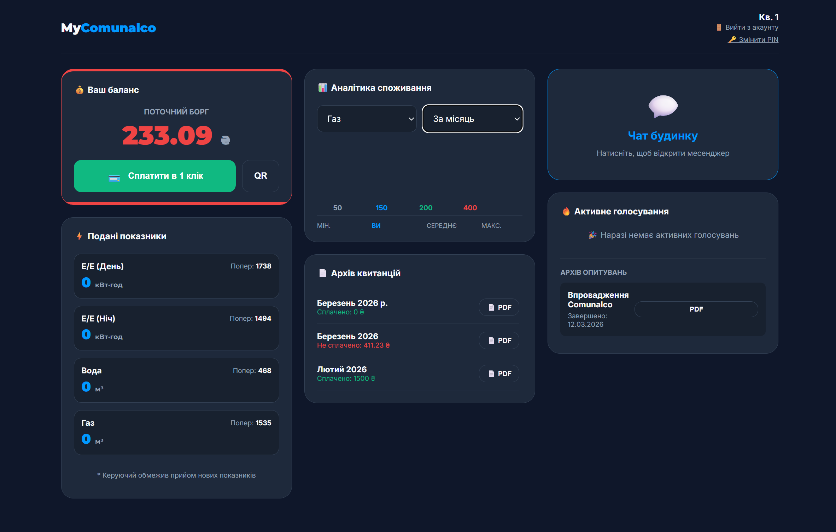The image size is (836, 532).
Task: Open the Впровадження Comunalco survey PDF
Action: click(x=696, y=309)
